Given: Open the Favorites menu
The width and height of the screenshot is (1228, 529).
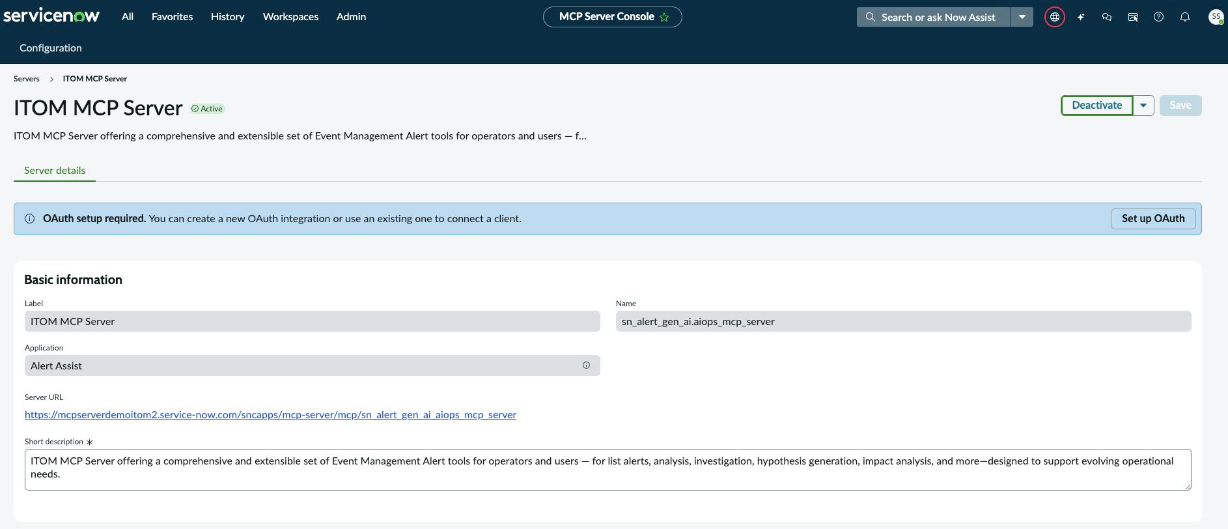Looking at the screenshot, I should 172,17.
